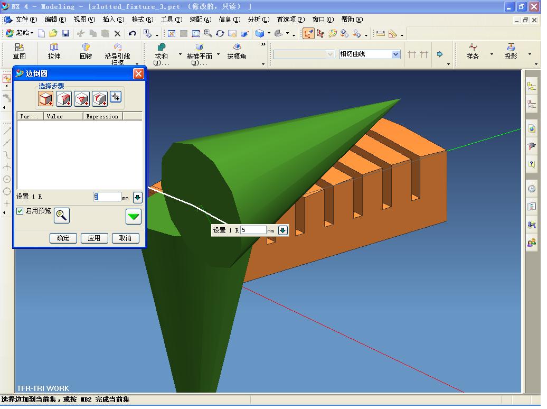Click the Project (投影) tool
The image size is (547, 409).
pyautogui.click(x=511, y=52)
